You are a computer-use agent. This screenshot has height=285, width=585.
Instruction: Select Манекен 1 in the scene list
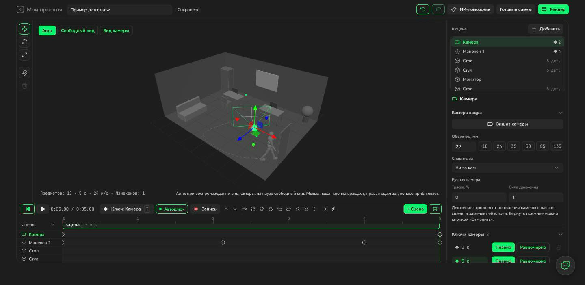pos(507,51)
